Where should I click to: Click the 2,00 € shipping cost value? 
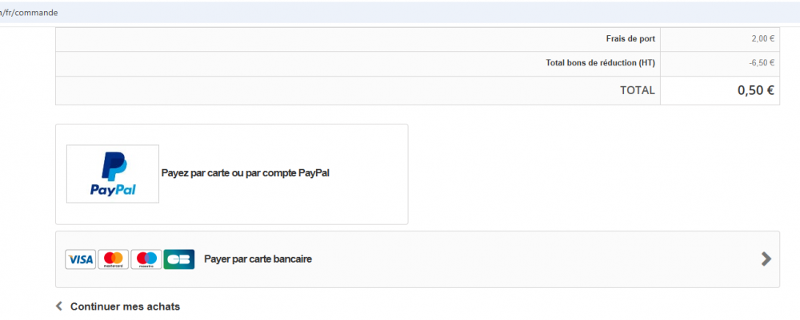tap(762, 38)
